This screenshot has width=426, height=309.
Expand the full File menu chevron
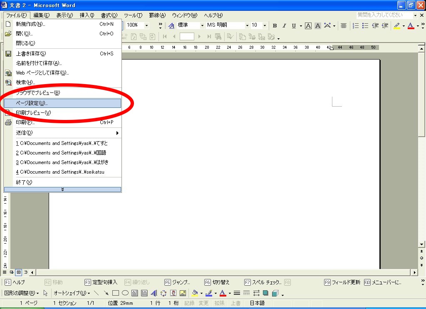[62, 189]
